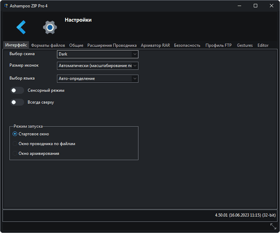Click the version info status bar text

[x=244, y=216]
